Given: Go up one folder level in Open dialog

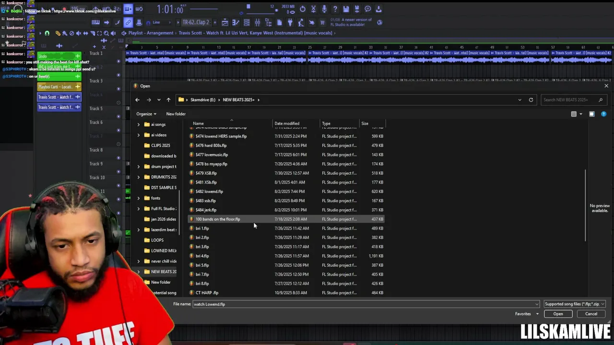Looking at the screenshot, I should [x=168, y=100].
